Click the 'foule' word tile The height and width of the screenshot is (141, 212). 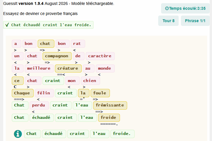(100, 93)
